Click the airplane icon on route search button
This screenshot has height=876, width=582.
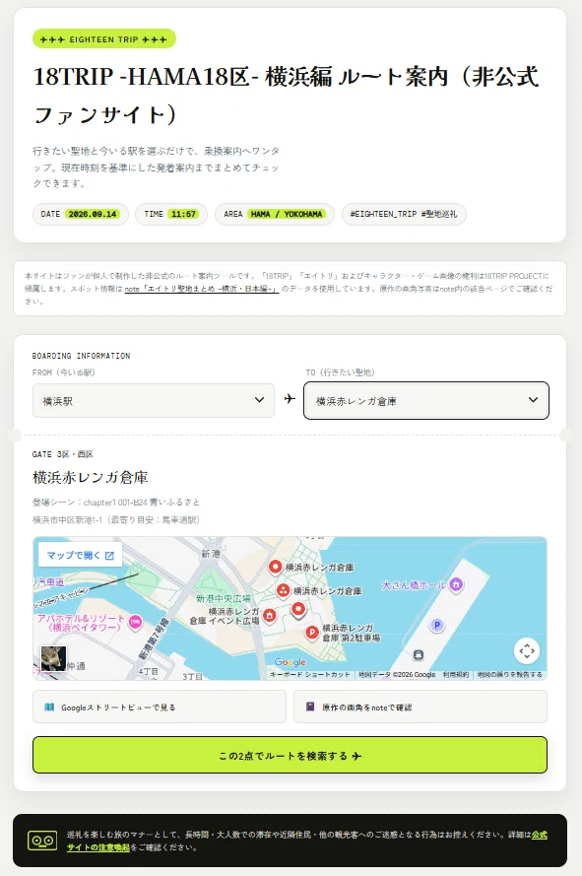click(x=356, y=756)
